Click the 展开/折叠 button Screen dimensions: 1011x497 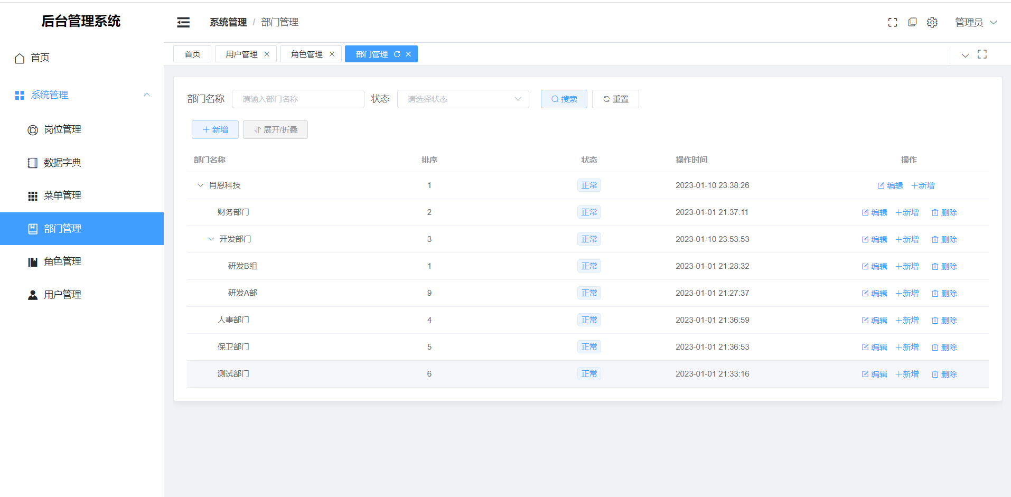(275, 129)
